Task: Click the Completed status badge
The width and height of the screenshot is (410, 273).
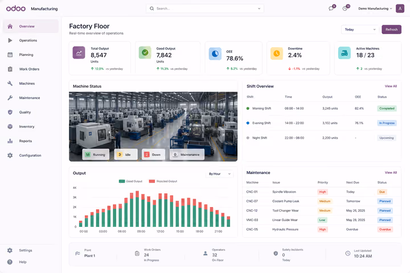Action: pyautogui.click(x=387, y=109)
